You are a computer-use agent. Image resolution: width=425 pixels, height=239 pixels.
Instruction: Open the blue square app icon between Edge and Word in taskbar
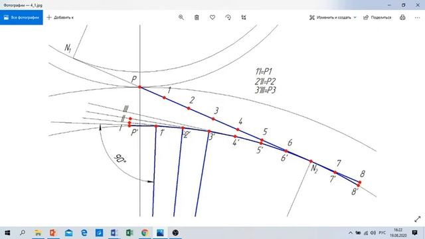(99, 233)
